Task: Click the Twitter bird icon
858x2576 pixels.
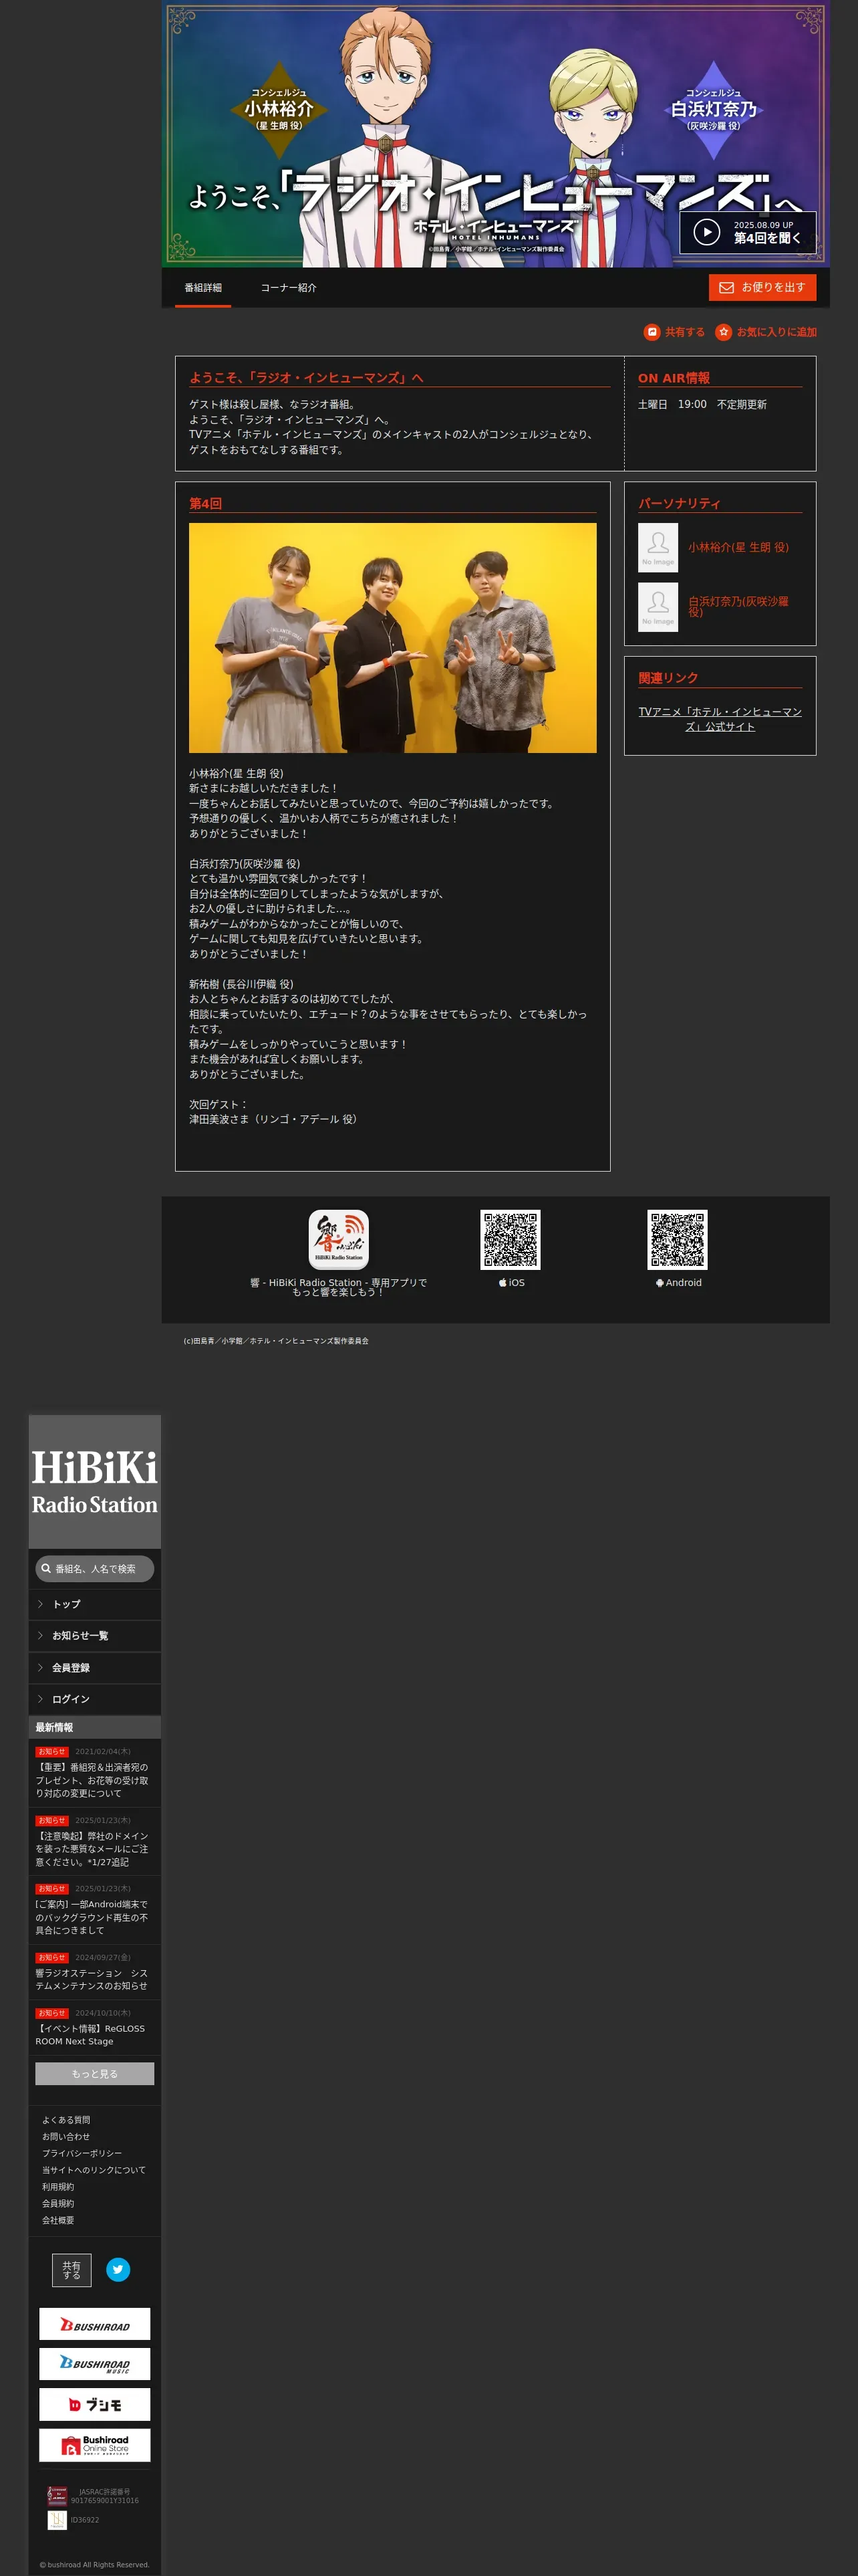Action: coord(118,2270)
